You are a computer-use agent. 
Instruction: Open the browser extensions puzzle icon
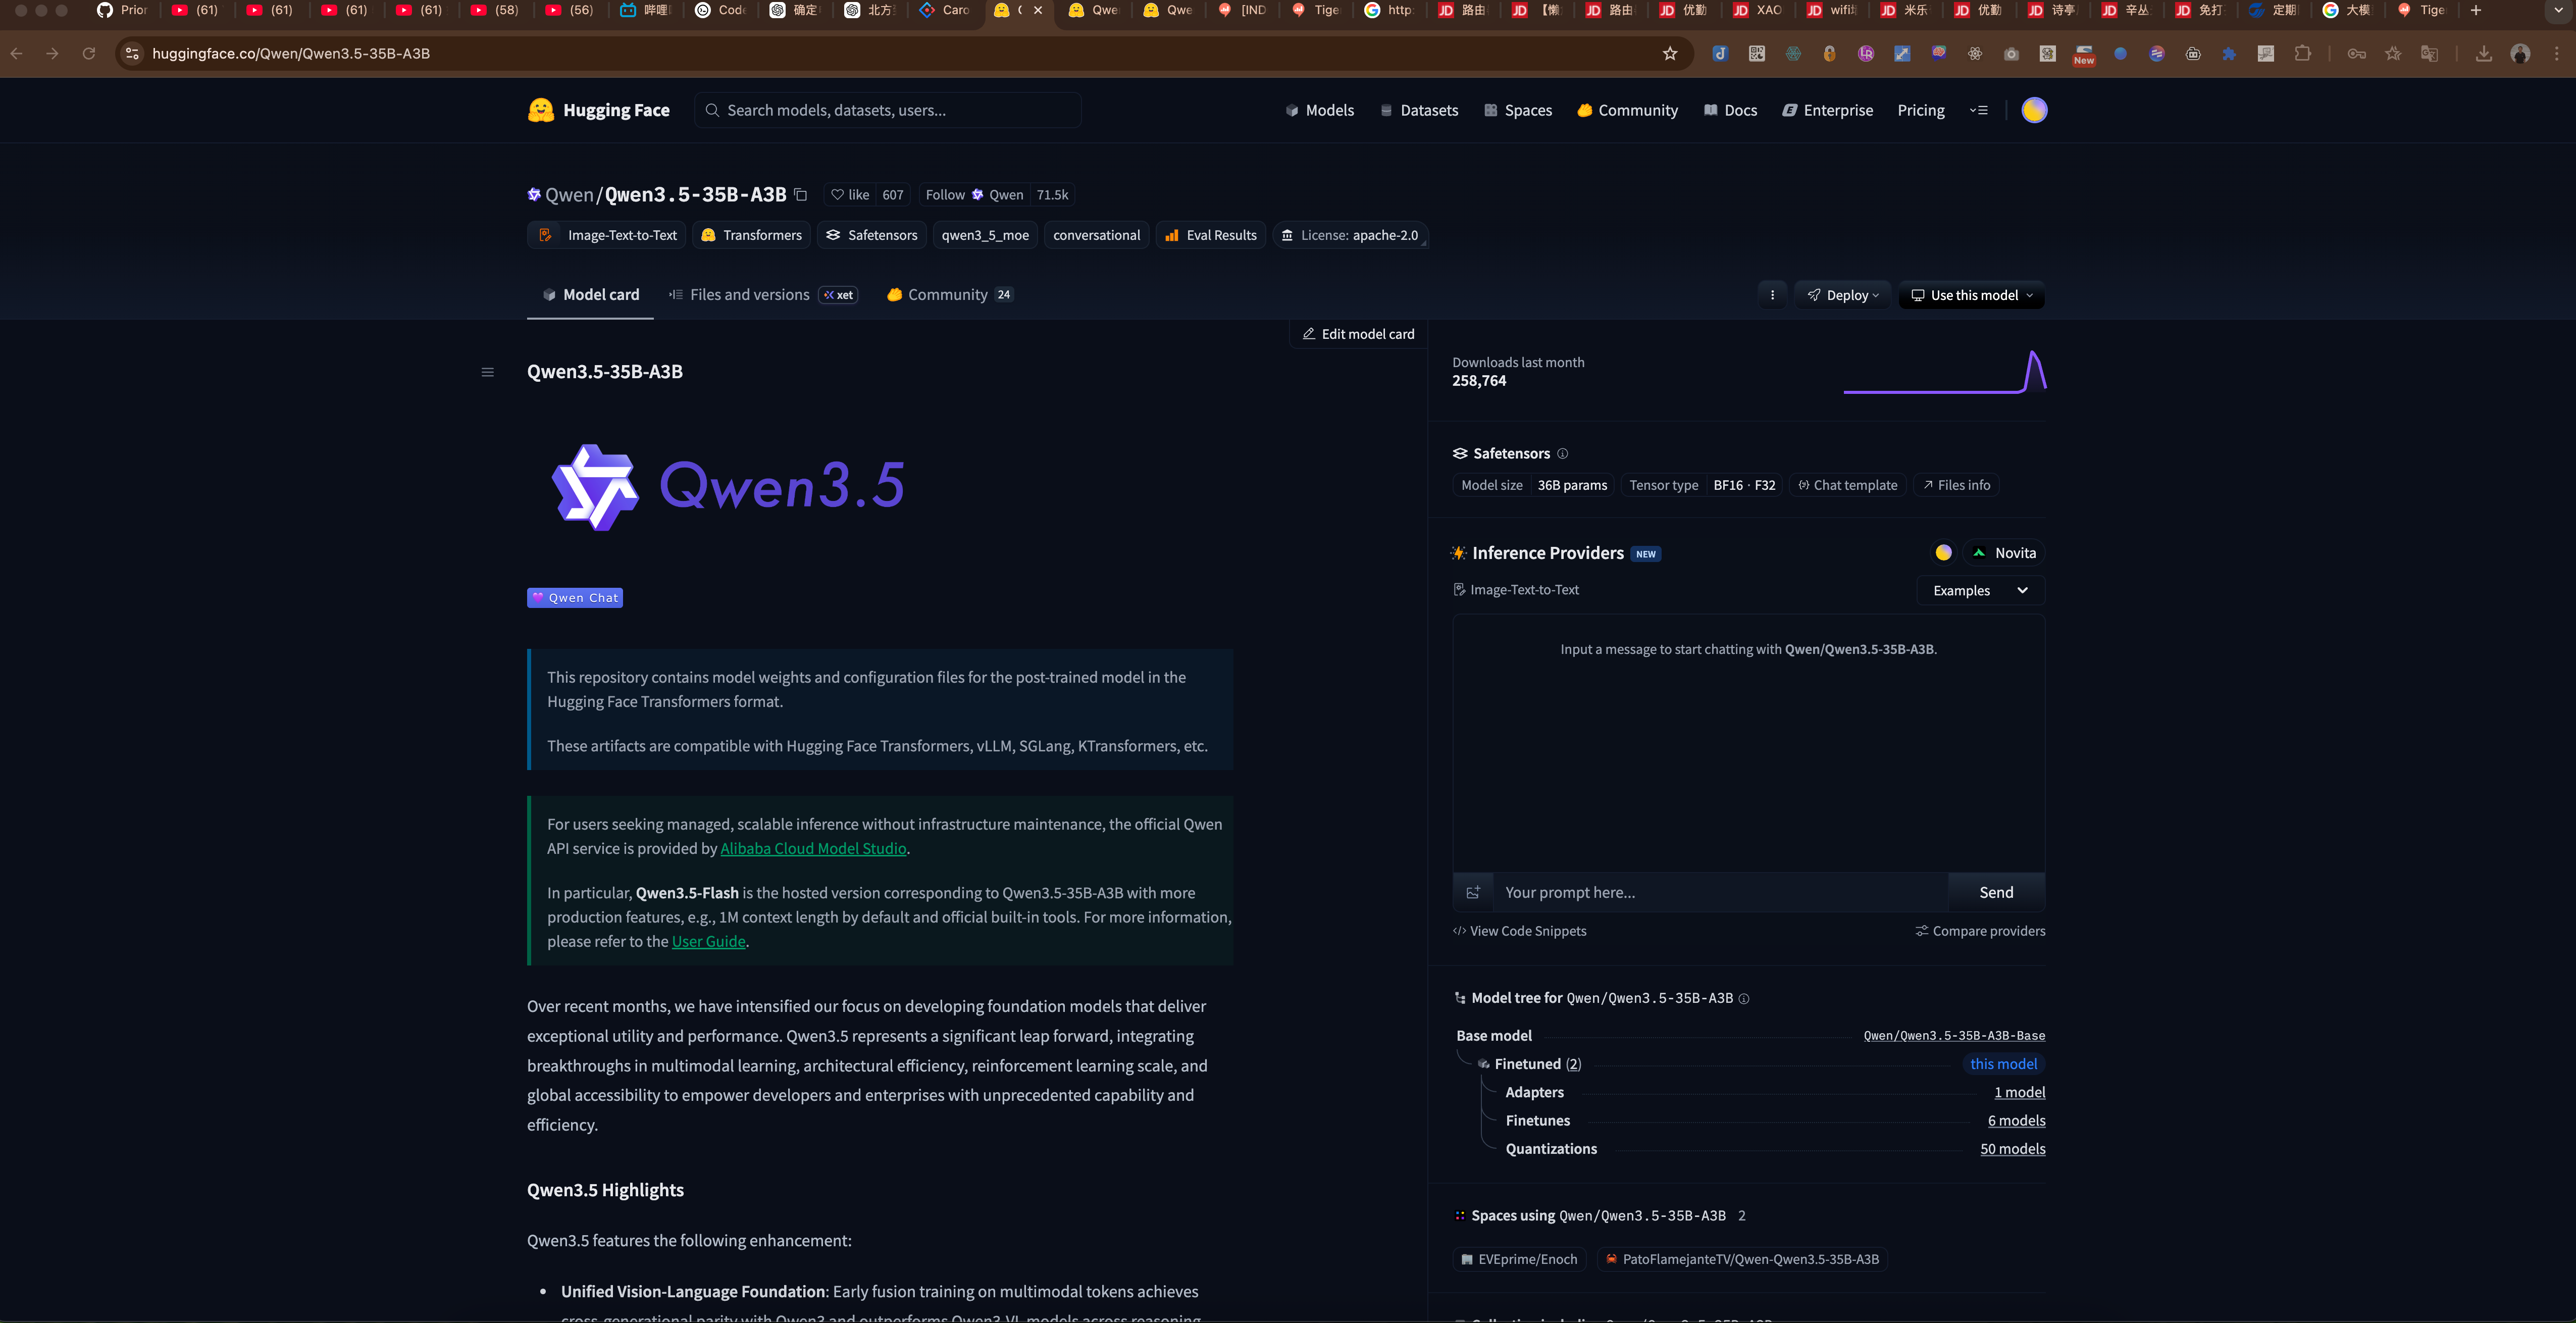[x=2303, y=54]
